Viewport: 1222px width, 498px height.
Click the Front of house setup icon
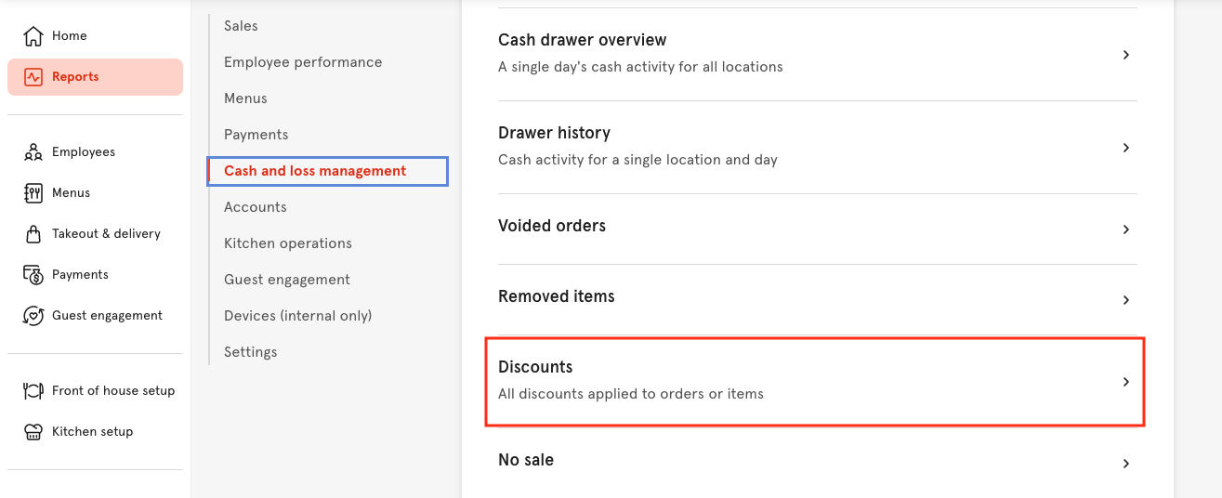[33, 391]
